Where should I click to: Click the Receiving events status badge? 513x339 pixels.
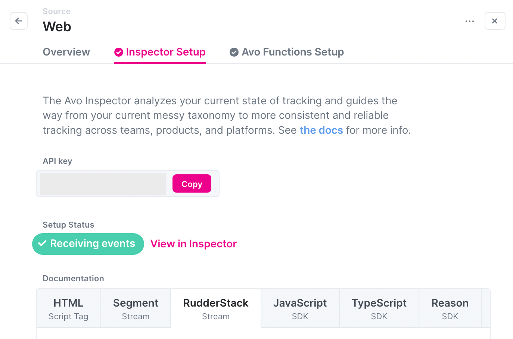88,244
